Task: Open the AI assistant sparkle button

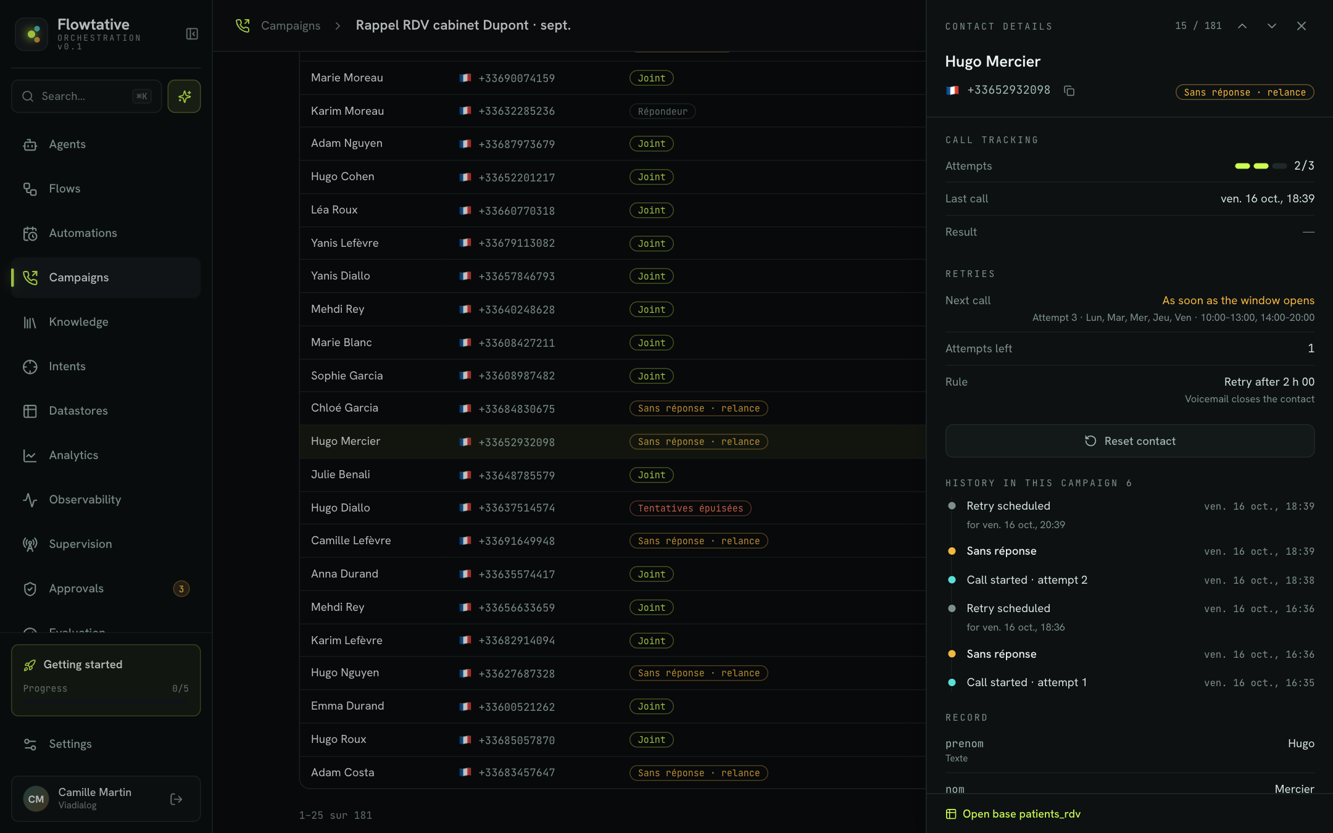Action: pos(184,96)
